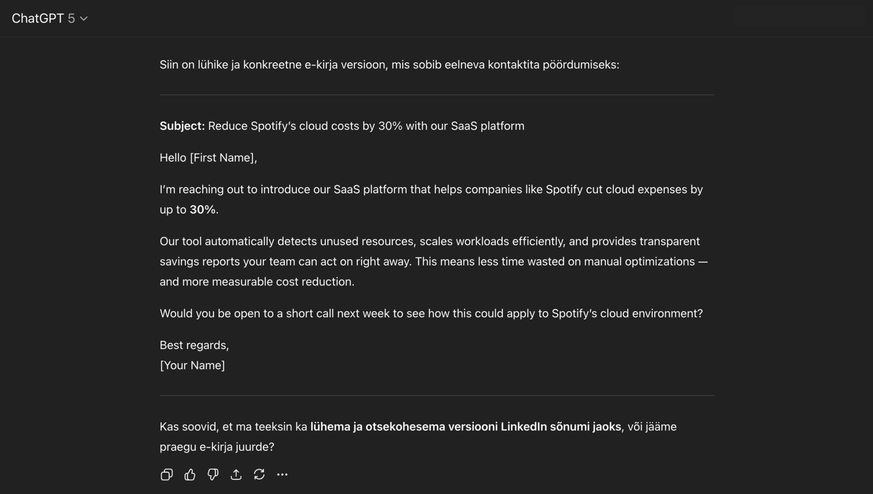Viewport: 873px width, 494px height.
Task: Click the "[Your Name]" signature placeholder
Action: [192, 366]
